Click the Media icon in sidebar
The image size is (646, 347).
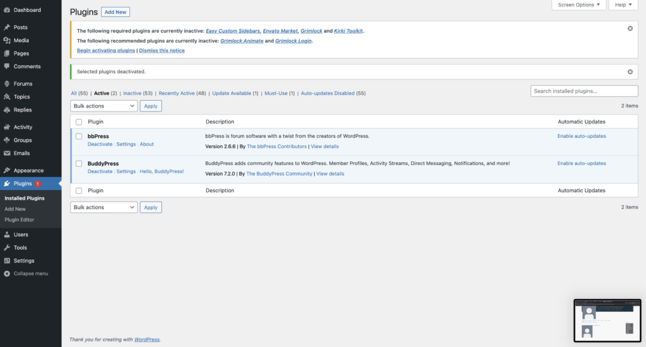point(7,40)
